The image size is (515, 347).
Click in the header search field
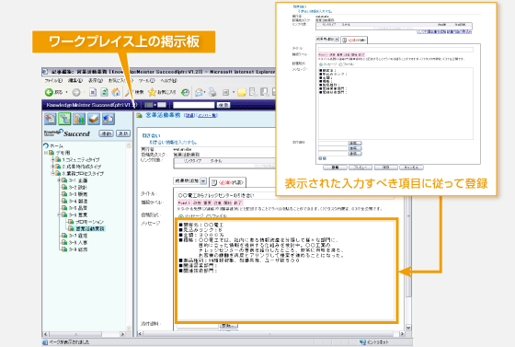(194, 105)
